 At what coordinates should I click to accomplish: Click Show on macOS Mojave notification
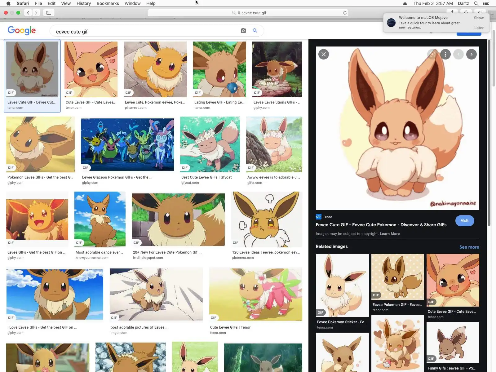pos(479,18)
